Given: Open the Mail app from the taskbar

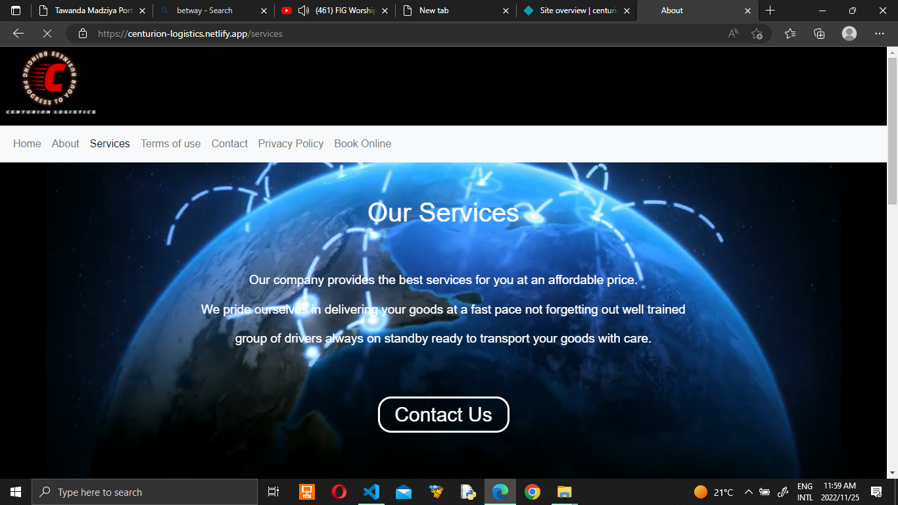Looking at the screenshot, I should (x=403, y=491).
